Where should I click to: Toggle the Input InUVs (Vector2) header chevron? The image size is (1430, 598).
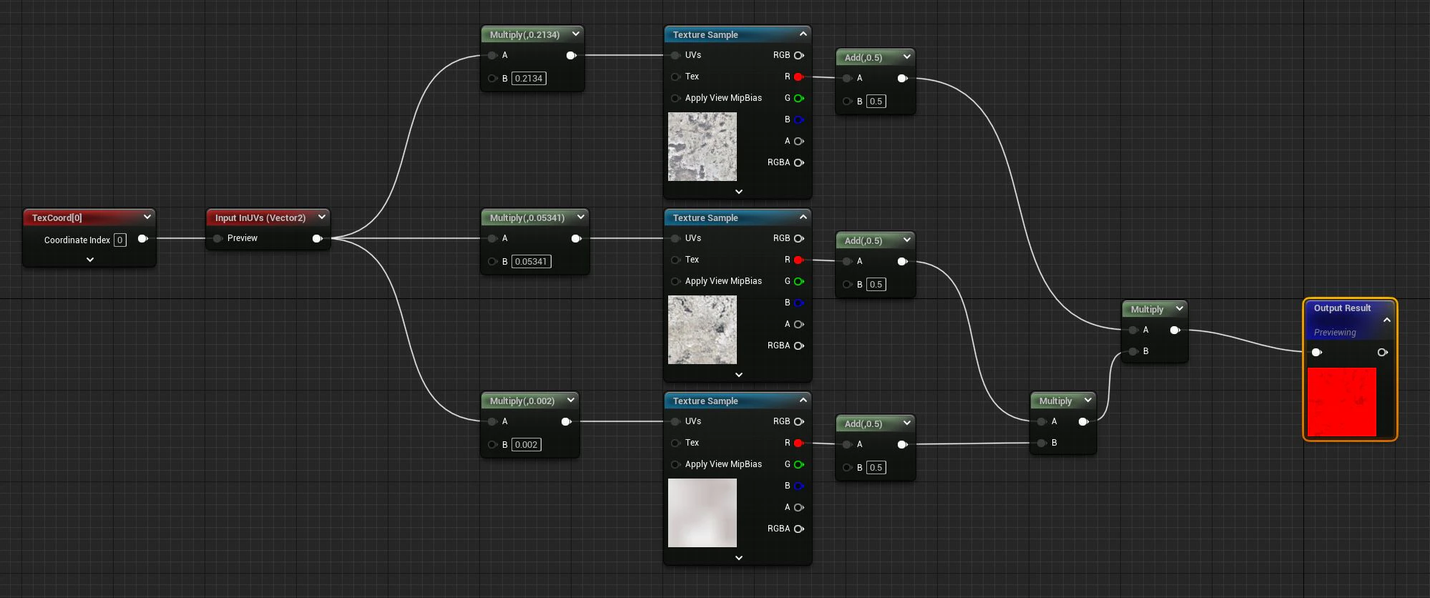pos(322,217)
